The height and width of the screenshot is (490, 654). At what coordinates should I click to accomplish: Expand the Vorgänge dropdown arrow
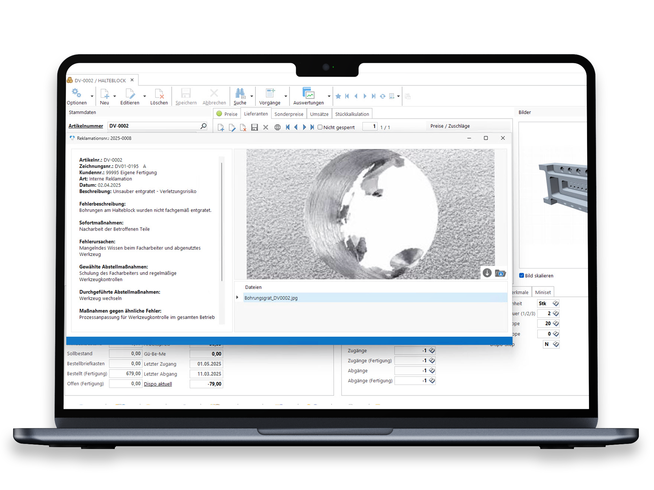coord(286,96)
